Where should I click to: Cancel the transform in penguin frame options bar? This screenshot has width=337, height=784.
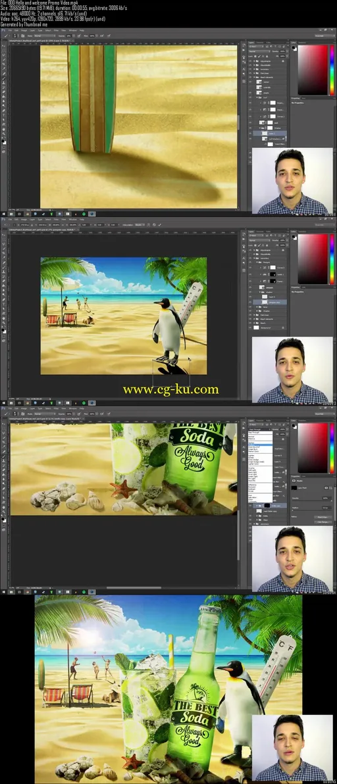pos(154,224)
